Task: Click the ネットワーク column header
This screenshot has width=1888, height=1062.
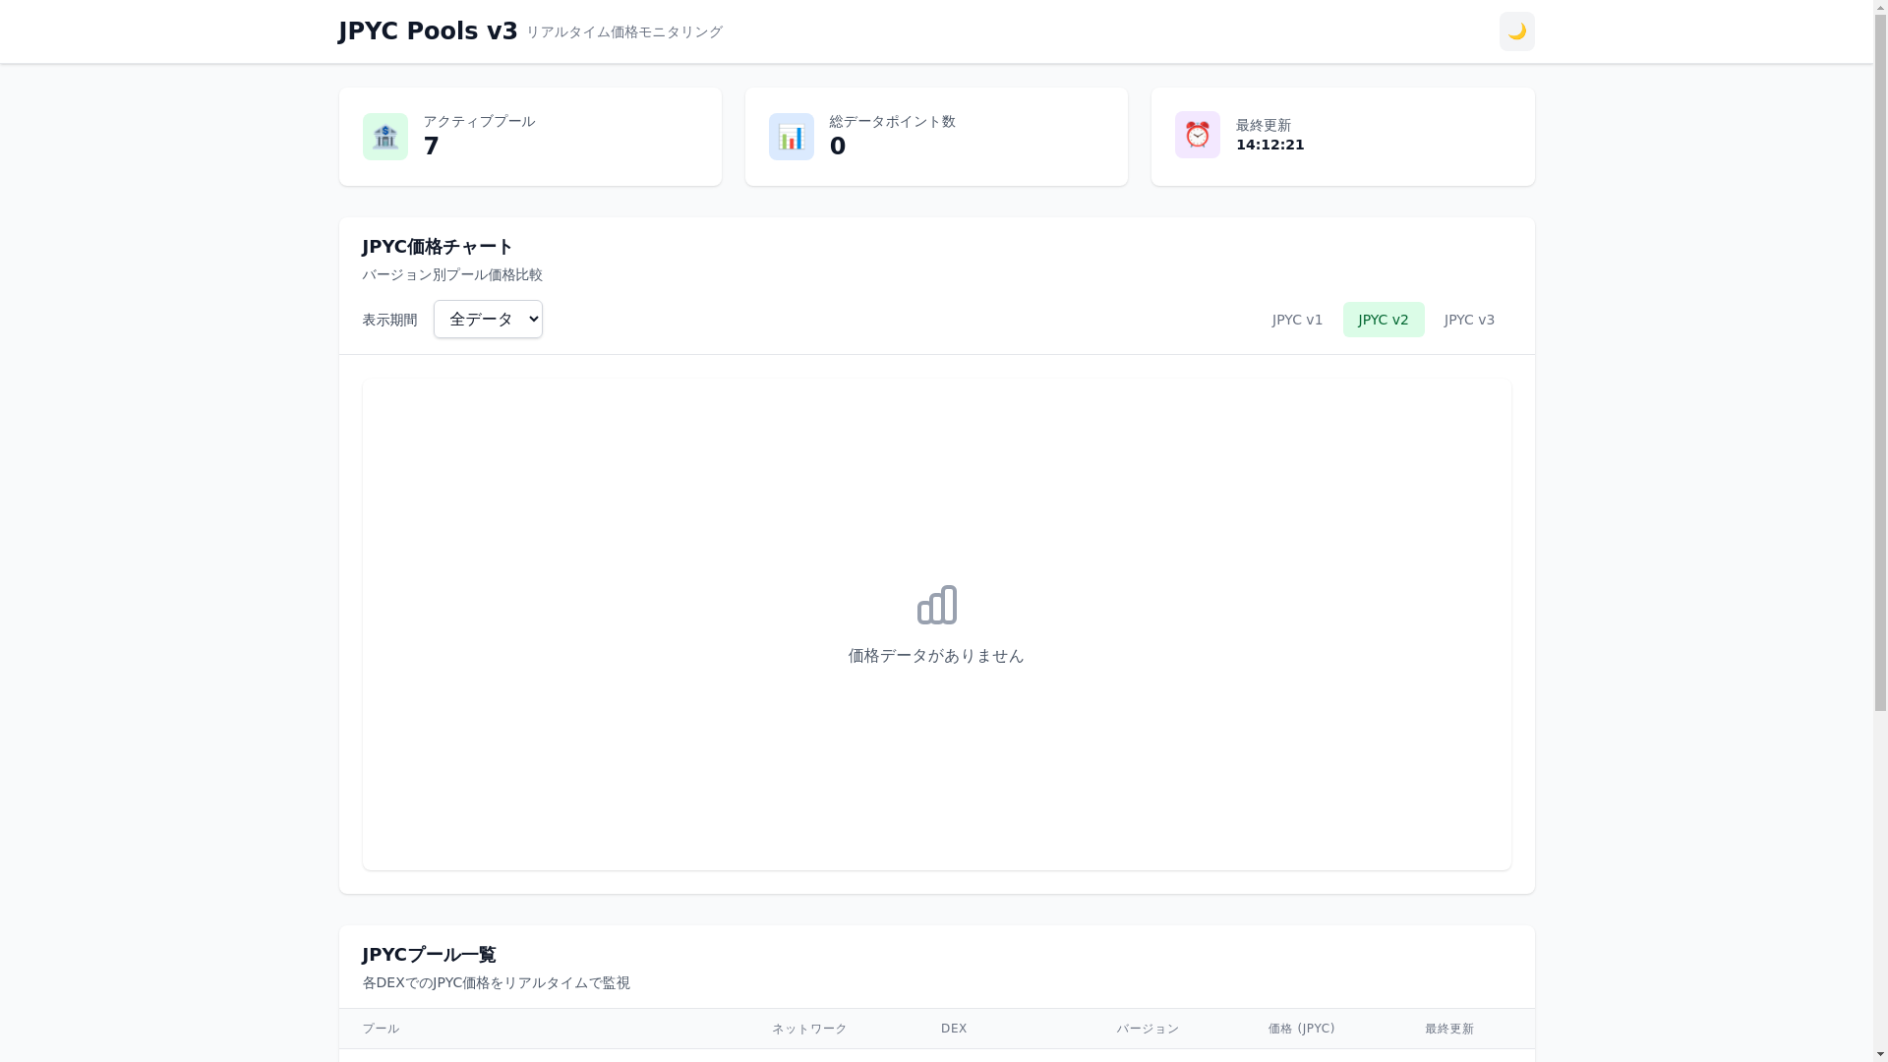Action: tap(809, 1029)
